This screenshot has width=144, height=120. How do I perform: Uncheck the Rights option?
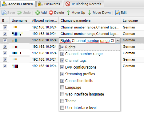(x=62, y=47)
